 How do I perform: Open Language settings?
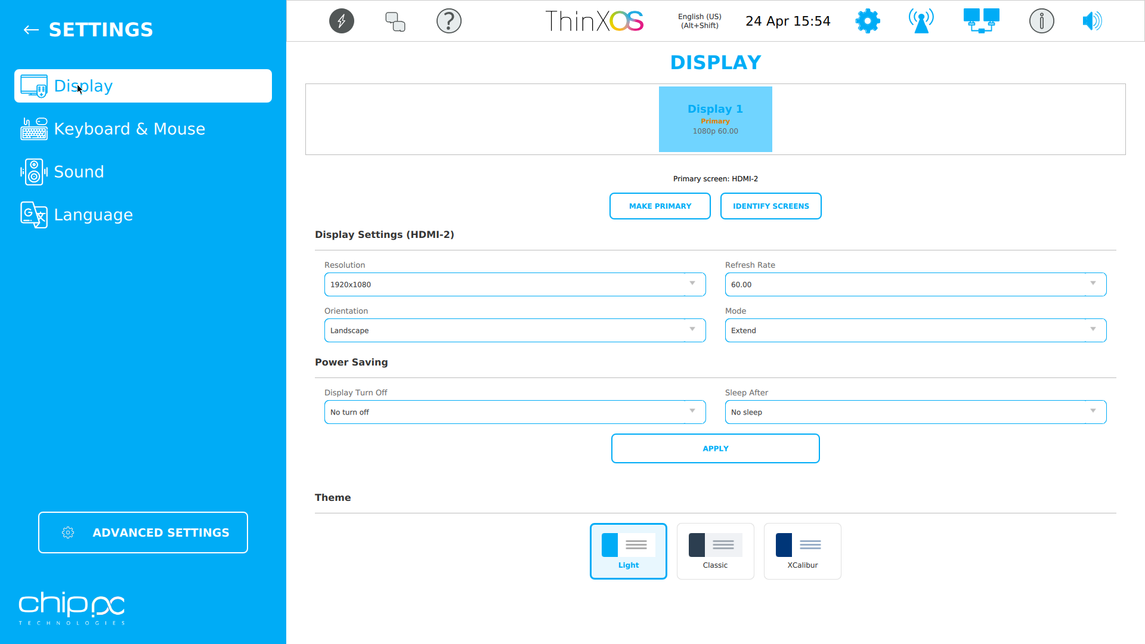click(143, 215)
